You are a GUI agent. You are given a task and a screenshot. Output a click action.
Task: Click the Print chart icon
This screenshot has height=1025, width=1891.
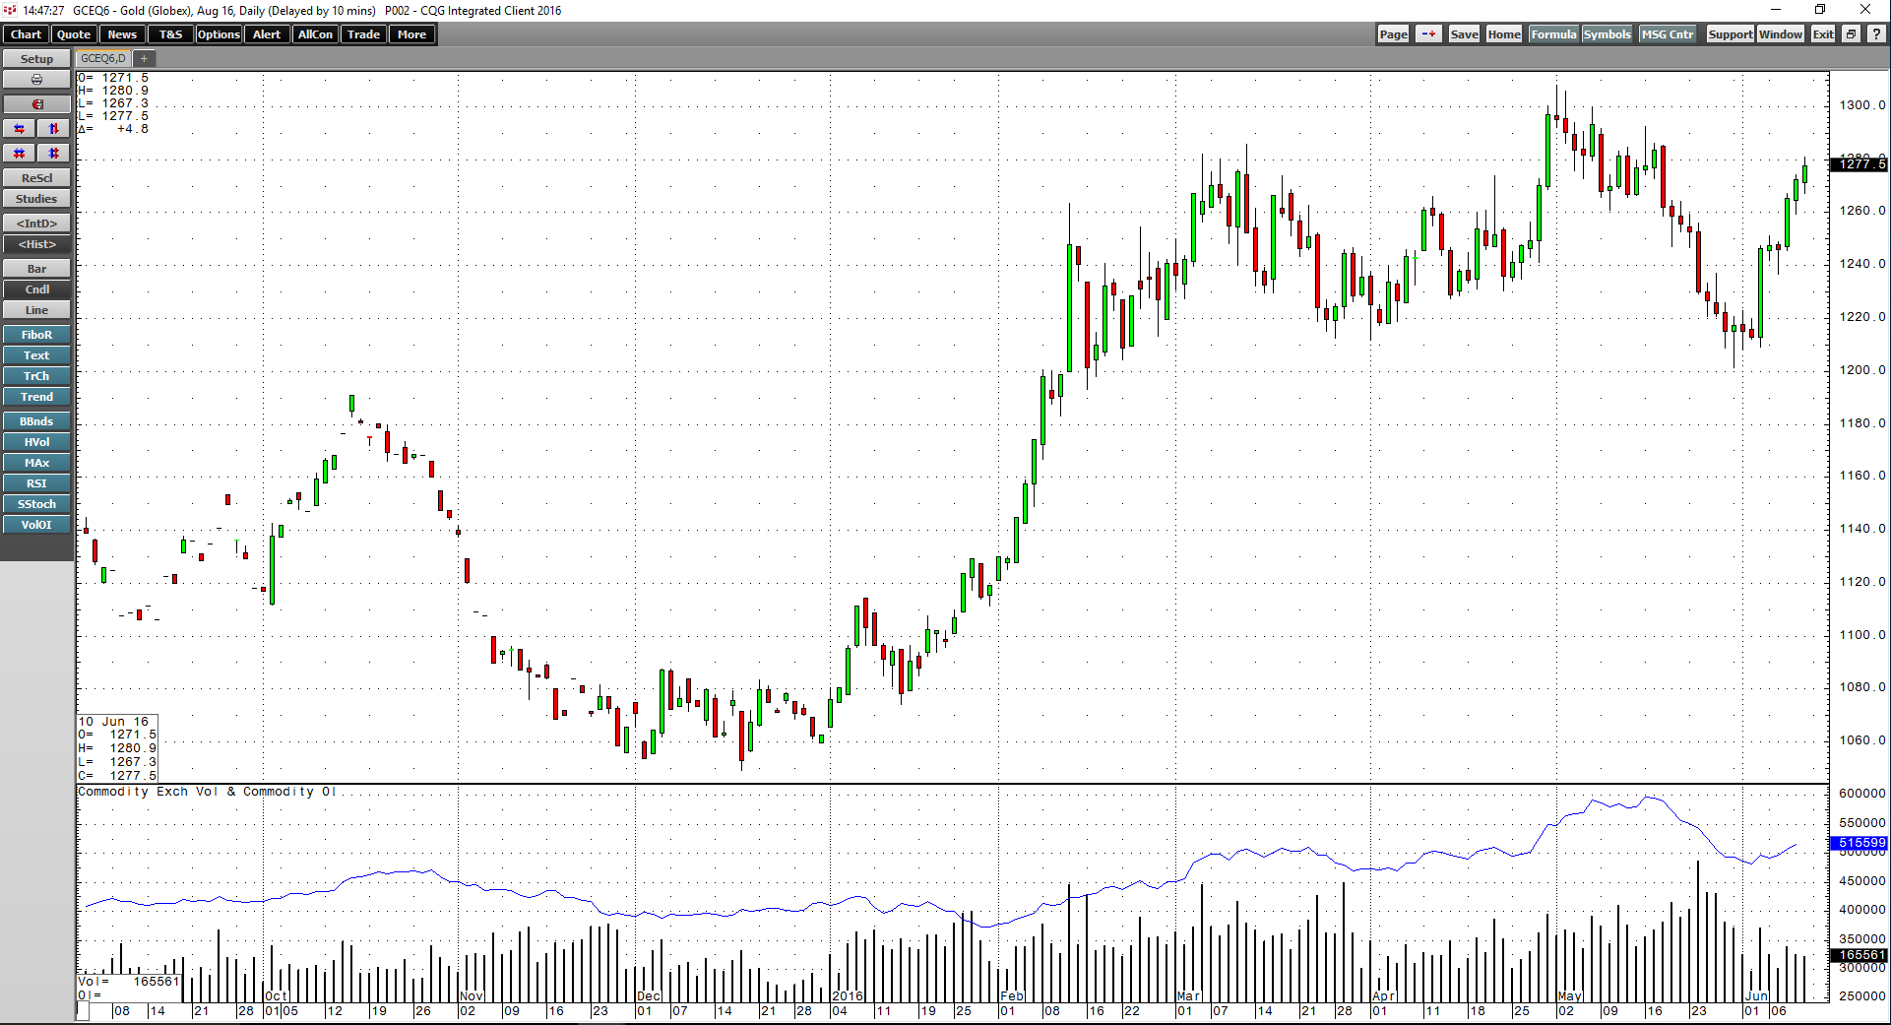coord(36,79)
